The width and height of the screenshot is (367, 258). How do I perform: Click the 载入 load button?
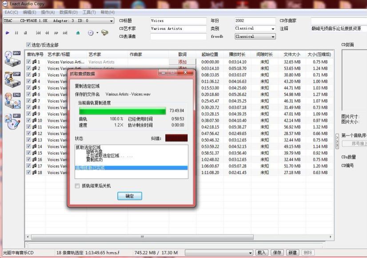[261, 253]
